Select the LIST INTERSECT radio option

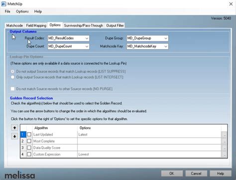(x=12, y=77)
